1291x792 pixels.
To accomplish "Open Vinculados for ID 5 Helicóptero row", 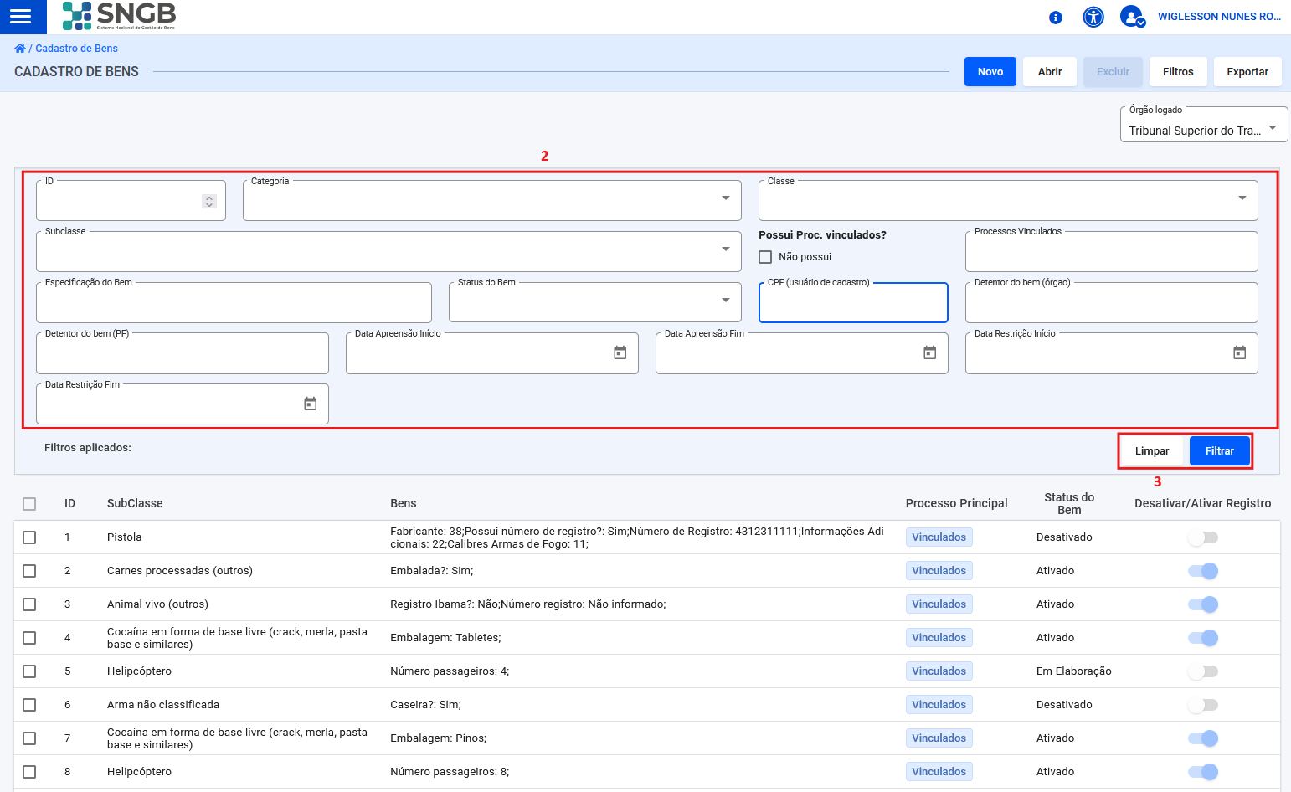I will coord(939,671).
